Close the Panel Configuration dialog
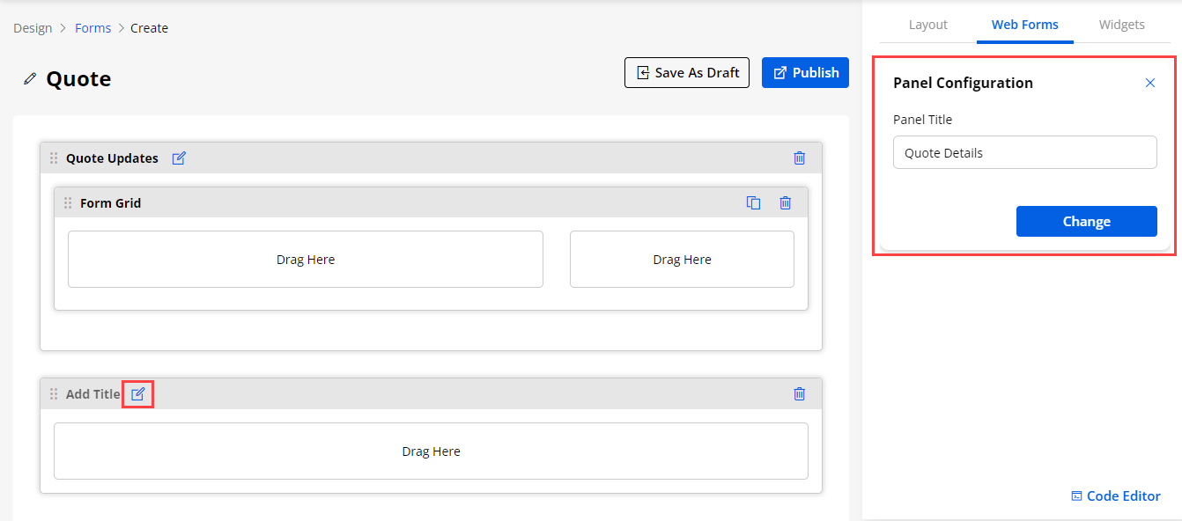 pos(1149,83)
